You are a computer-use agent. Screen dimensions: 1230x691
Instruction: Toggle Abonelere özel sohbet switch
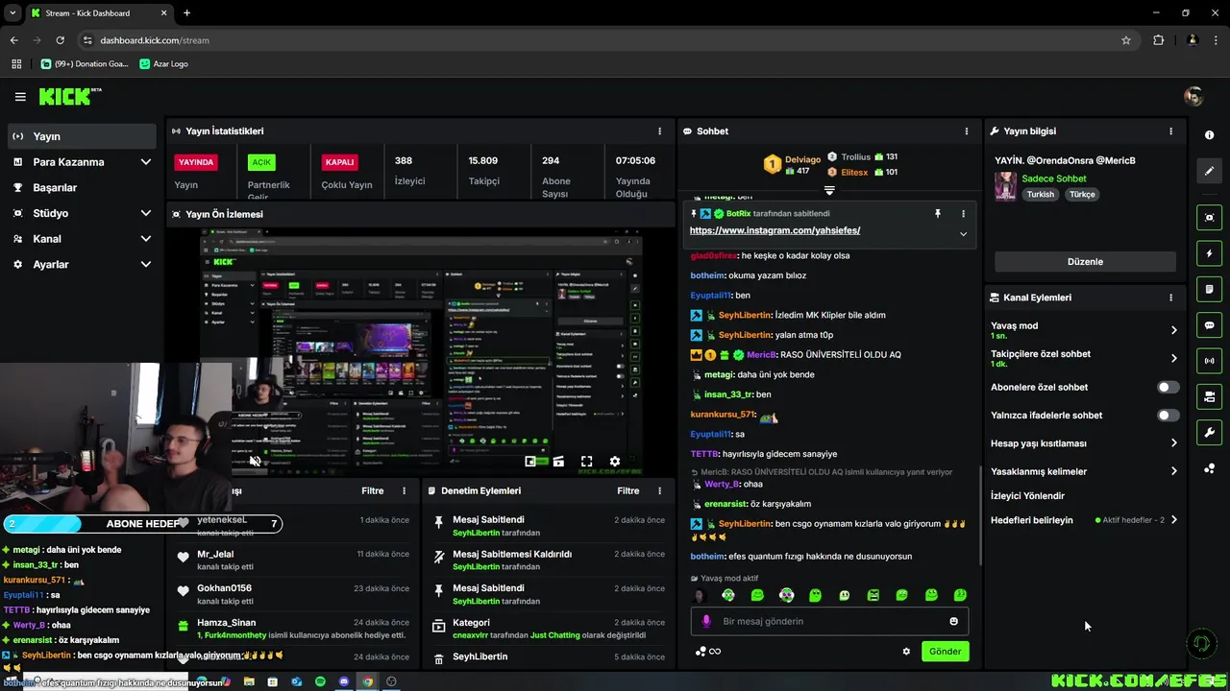coord(1168,387)
